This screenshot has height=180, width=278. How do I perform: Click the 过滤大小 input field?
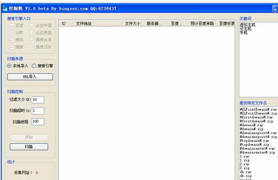coord(37,99)
